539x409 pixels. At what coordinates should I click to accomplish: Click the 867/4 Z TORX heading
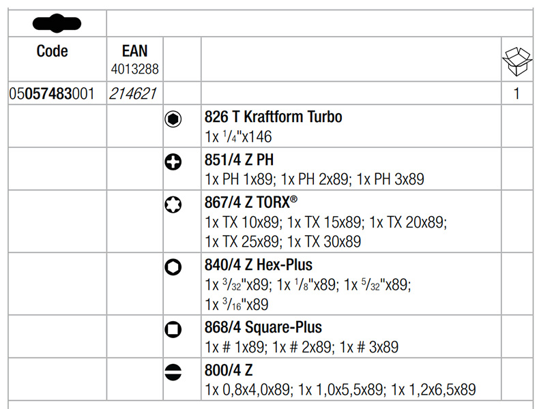251,202
